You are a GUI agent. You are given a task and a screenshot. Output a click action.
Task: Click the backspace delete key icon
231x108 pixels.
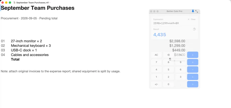168,55
